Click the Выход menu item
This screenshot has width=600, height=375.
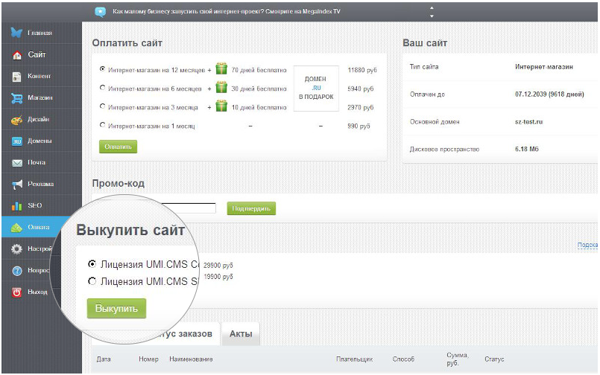(x=37, y=292)
